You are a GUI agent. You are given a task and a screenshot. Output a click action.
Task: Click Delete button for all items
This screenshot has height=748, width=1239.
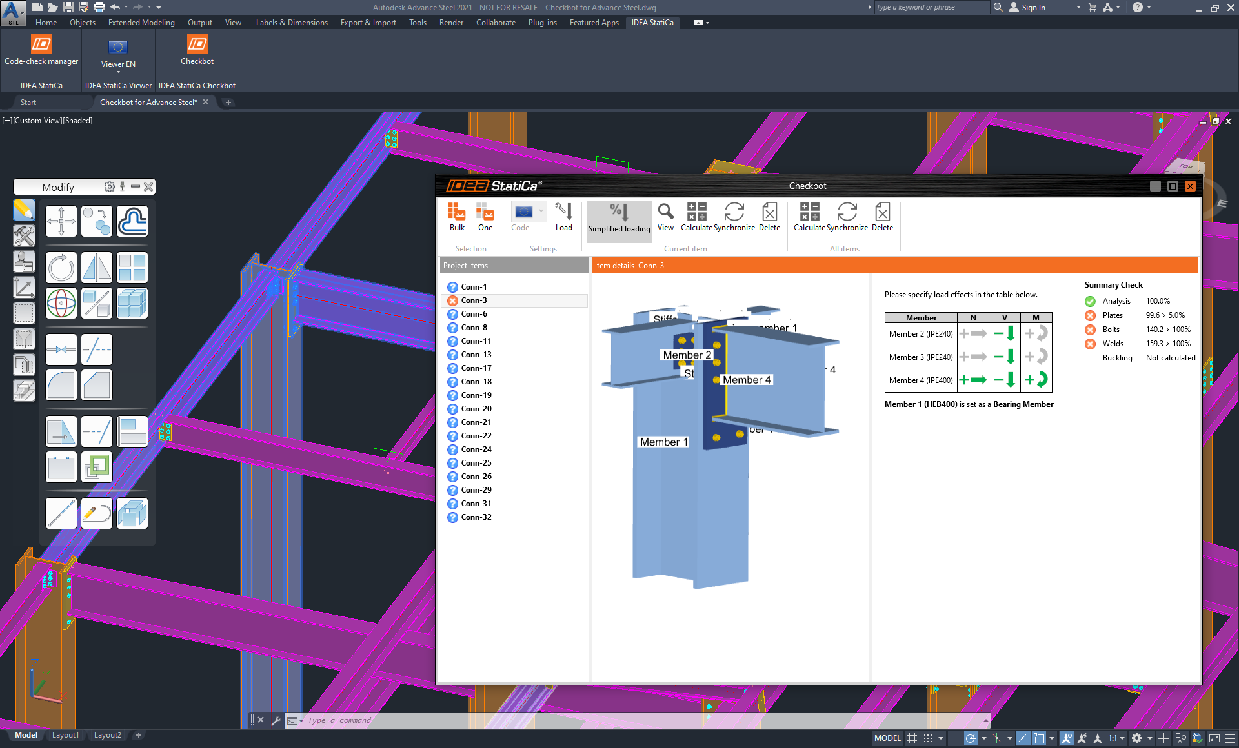point(882,217)
